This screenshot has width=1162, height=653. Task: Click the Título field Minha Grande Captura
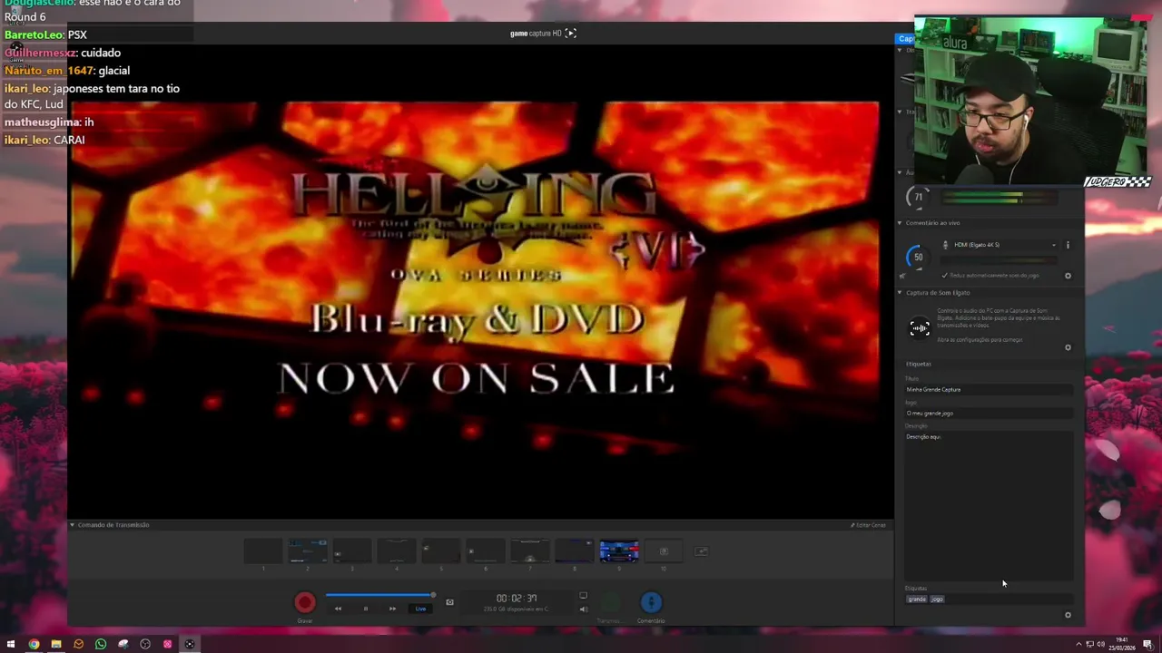[989, 389]
